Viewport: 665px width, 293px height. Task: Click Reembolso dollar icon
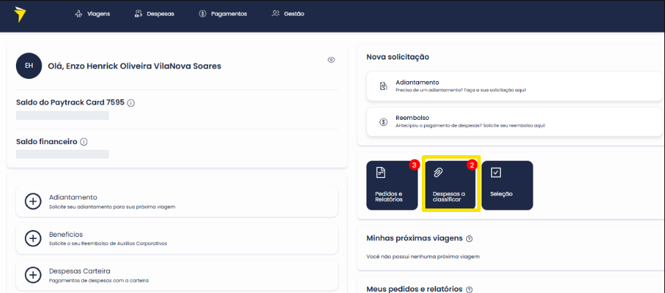(x=383, y=122)
